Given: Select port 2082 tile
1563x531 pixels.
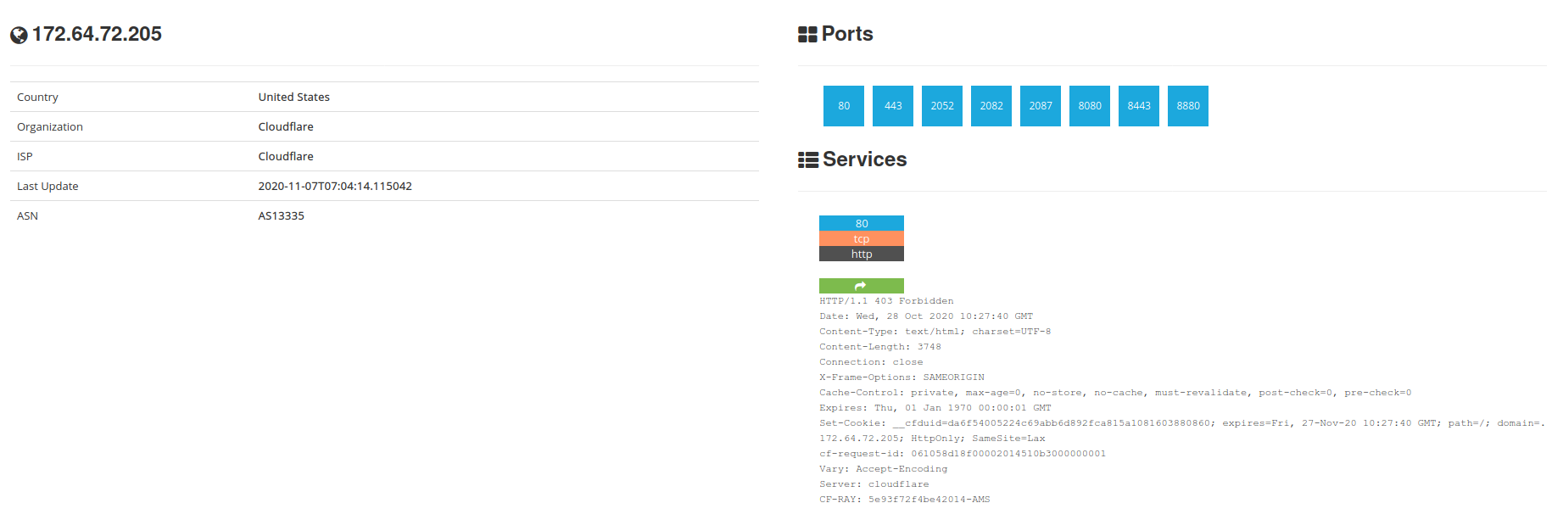Looking at the screenshot, I should (991, 106).
